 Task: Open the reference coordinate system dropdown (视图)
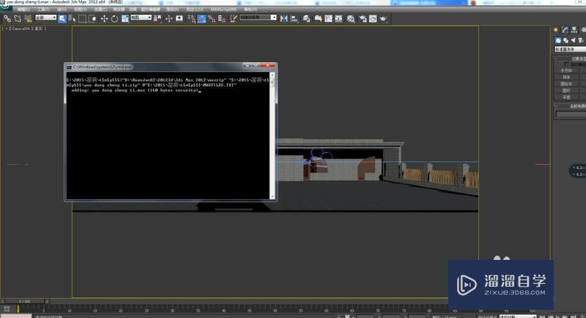point(141,18)
